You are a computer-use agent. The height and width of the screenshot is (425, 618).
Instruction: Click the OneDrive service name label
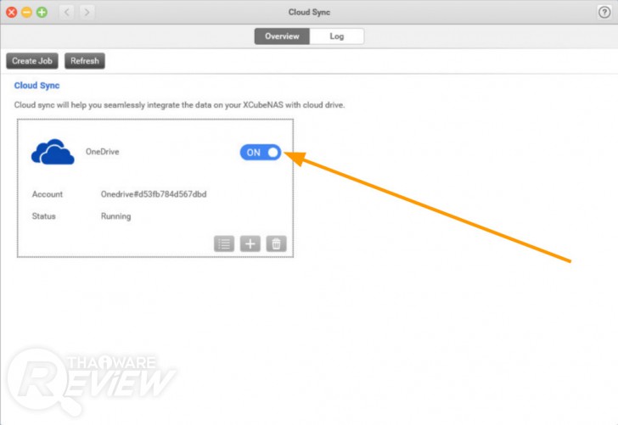pos(102,152)
